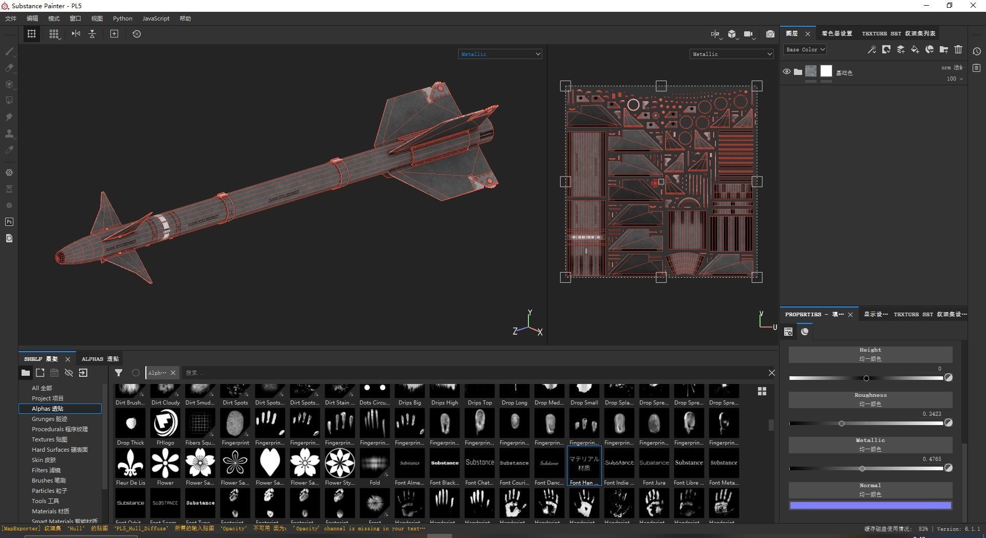Toggle visibility of the 基础色 layer
The image size is (986, 538).
(x=787, y=72)
